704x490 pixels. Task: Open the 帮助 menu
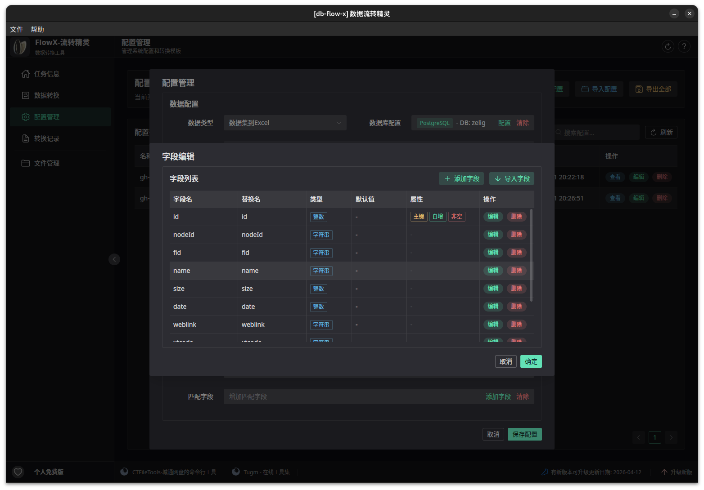[37, 29]
